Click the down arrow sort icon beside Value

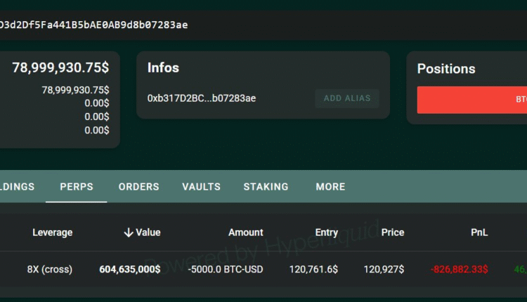tap(129, 232)
